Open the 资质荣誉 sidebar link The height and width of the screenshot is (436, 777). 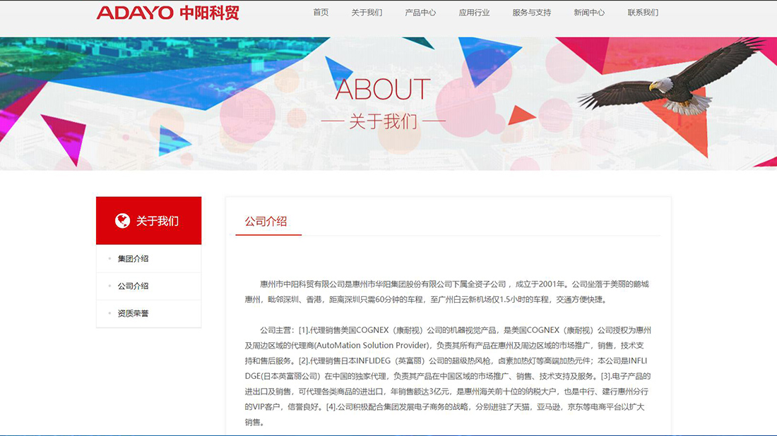[133, 313]
